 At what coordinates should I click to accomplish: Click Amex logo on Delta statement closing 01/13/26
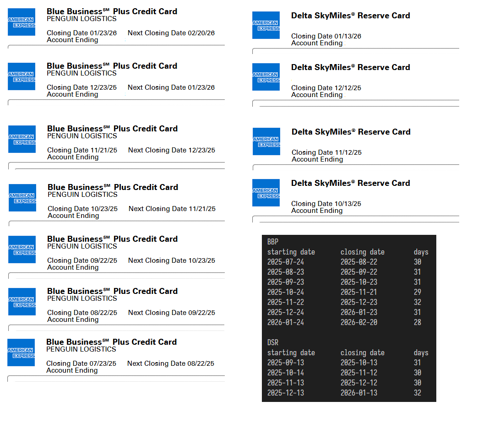[266, 25]
